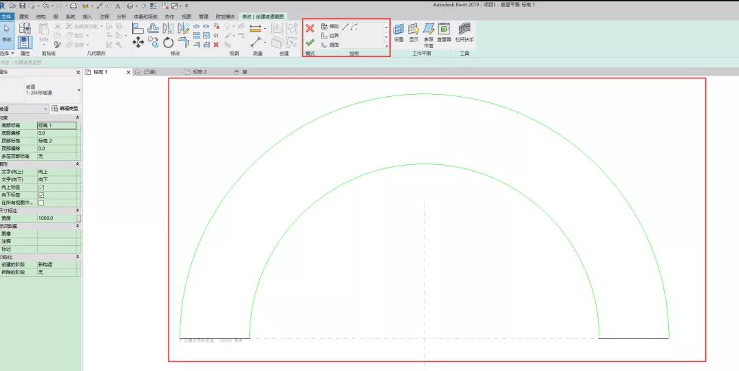Click the Undo arrow in quick access toolbar
739x371 pixels.
44,5
